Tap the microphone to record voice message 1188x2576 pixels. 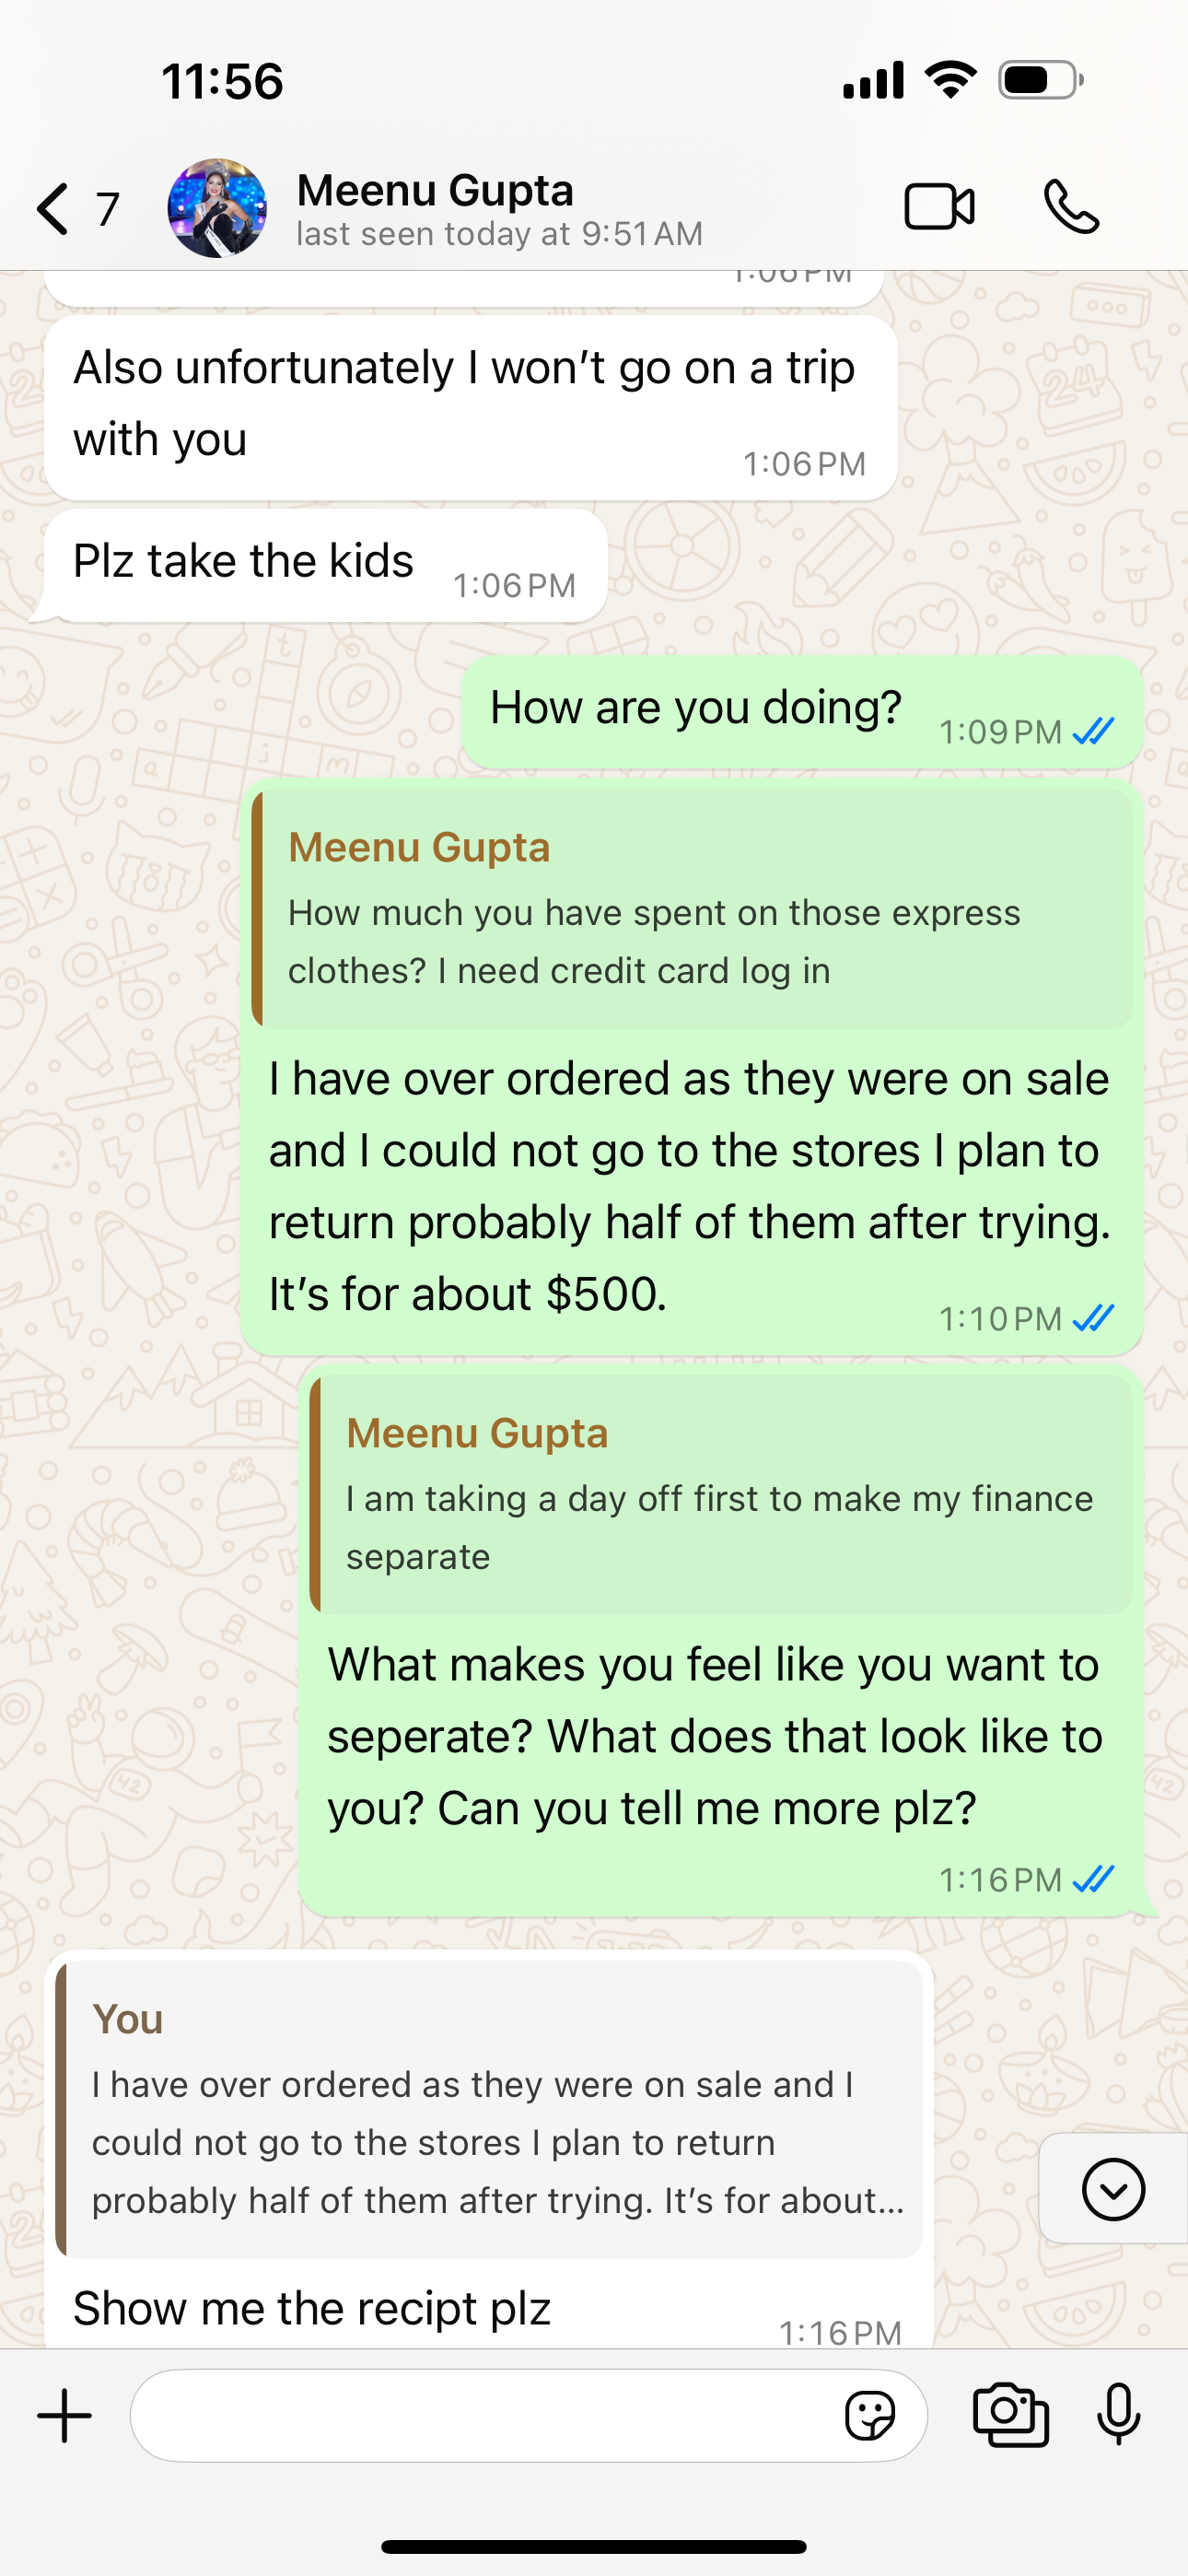1118,2416
